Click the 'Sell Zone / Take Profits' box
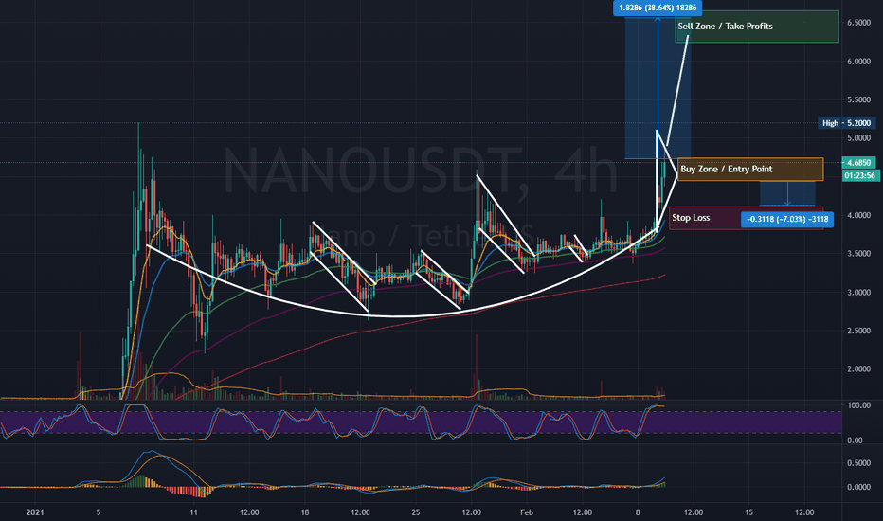883x521 pixels. click(x=757, y=27)
